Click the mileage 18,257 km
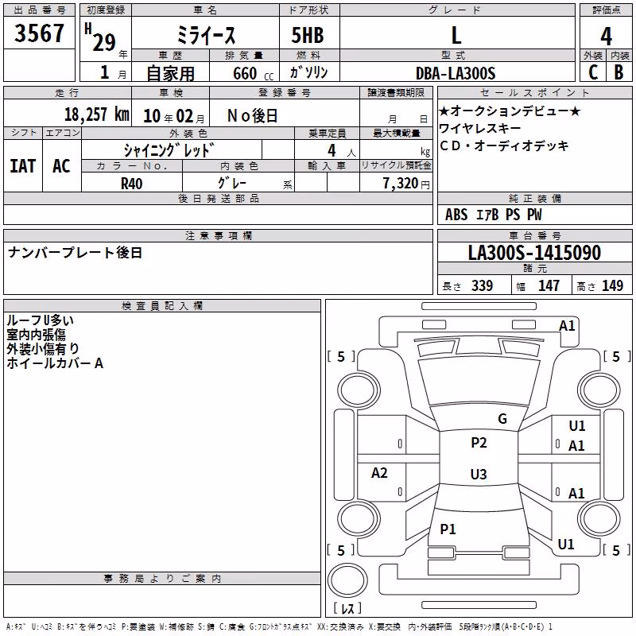636x636 pixels. coord(97,114)
